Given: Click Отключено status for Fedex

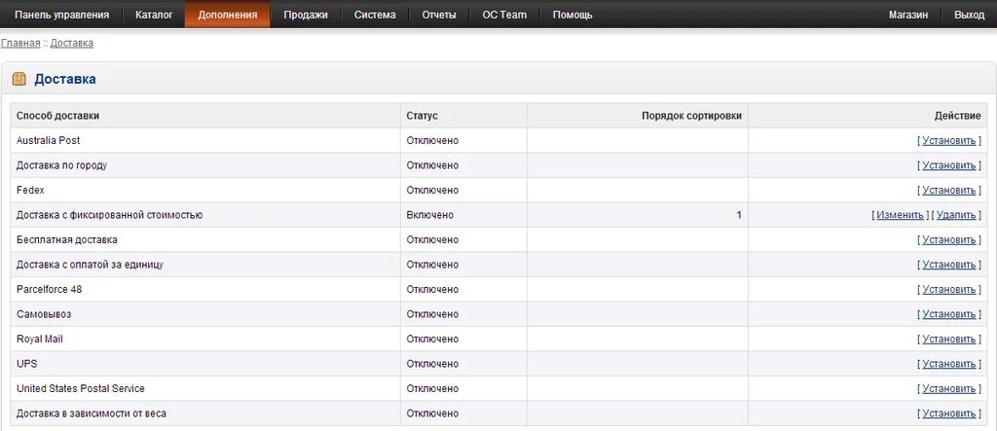Looking at the screenshot, I should tap(432, 190).
